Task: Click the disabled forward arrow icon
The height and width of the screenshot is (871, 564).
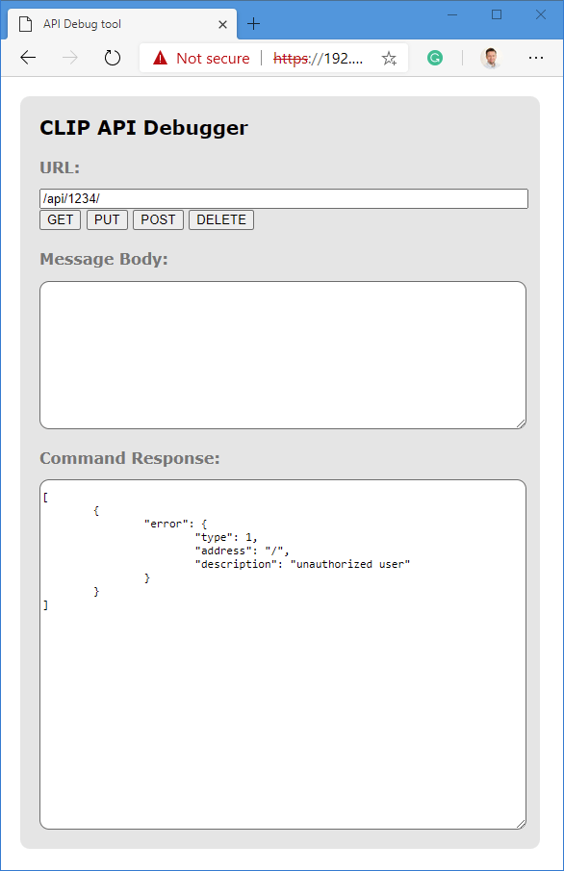Action: (70, 57)
